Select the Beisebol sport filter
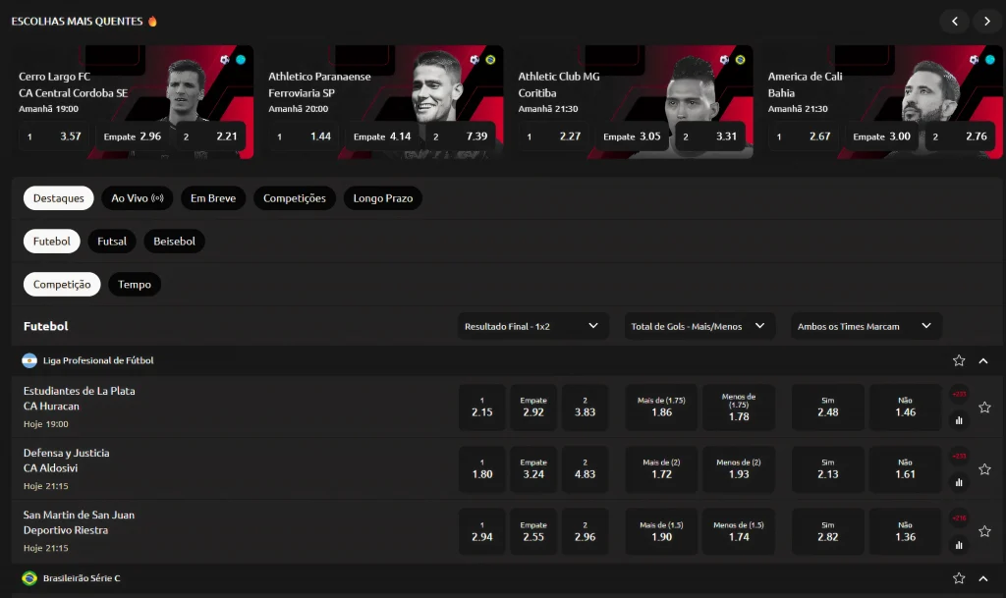1006x598 pixels. coord(175,241)
